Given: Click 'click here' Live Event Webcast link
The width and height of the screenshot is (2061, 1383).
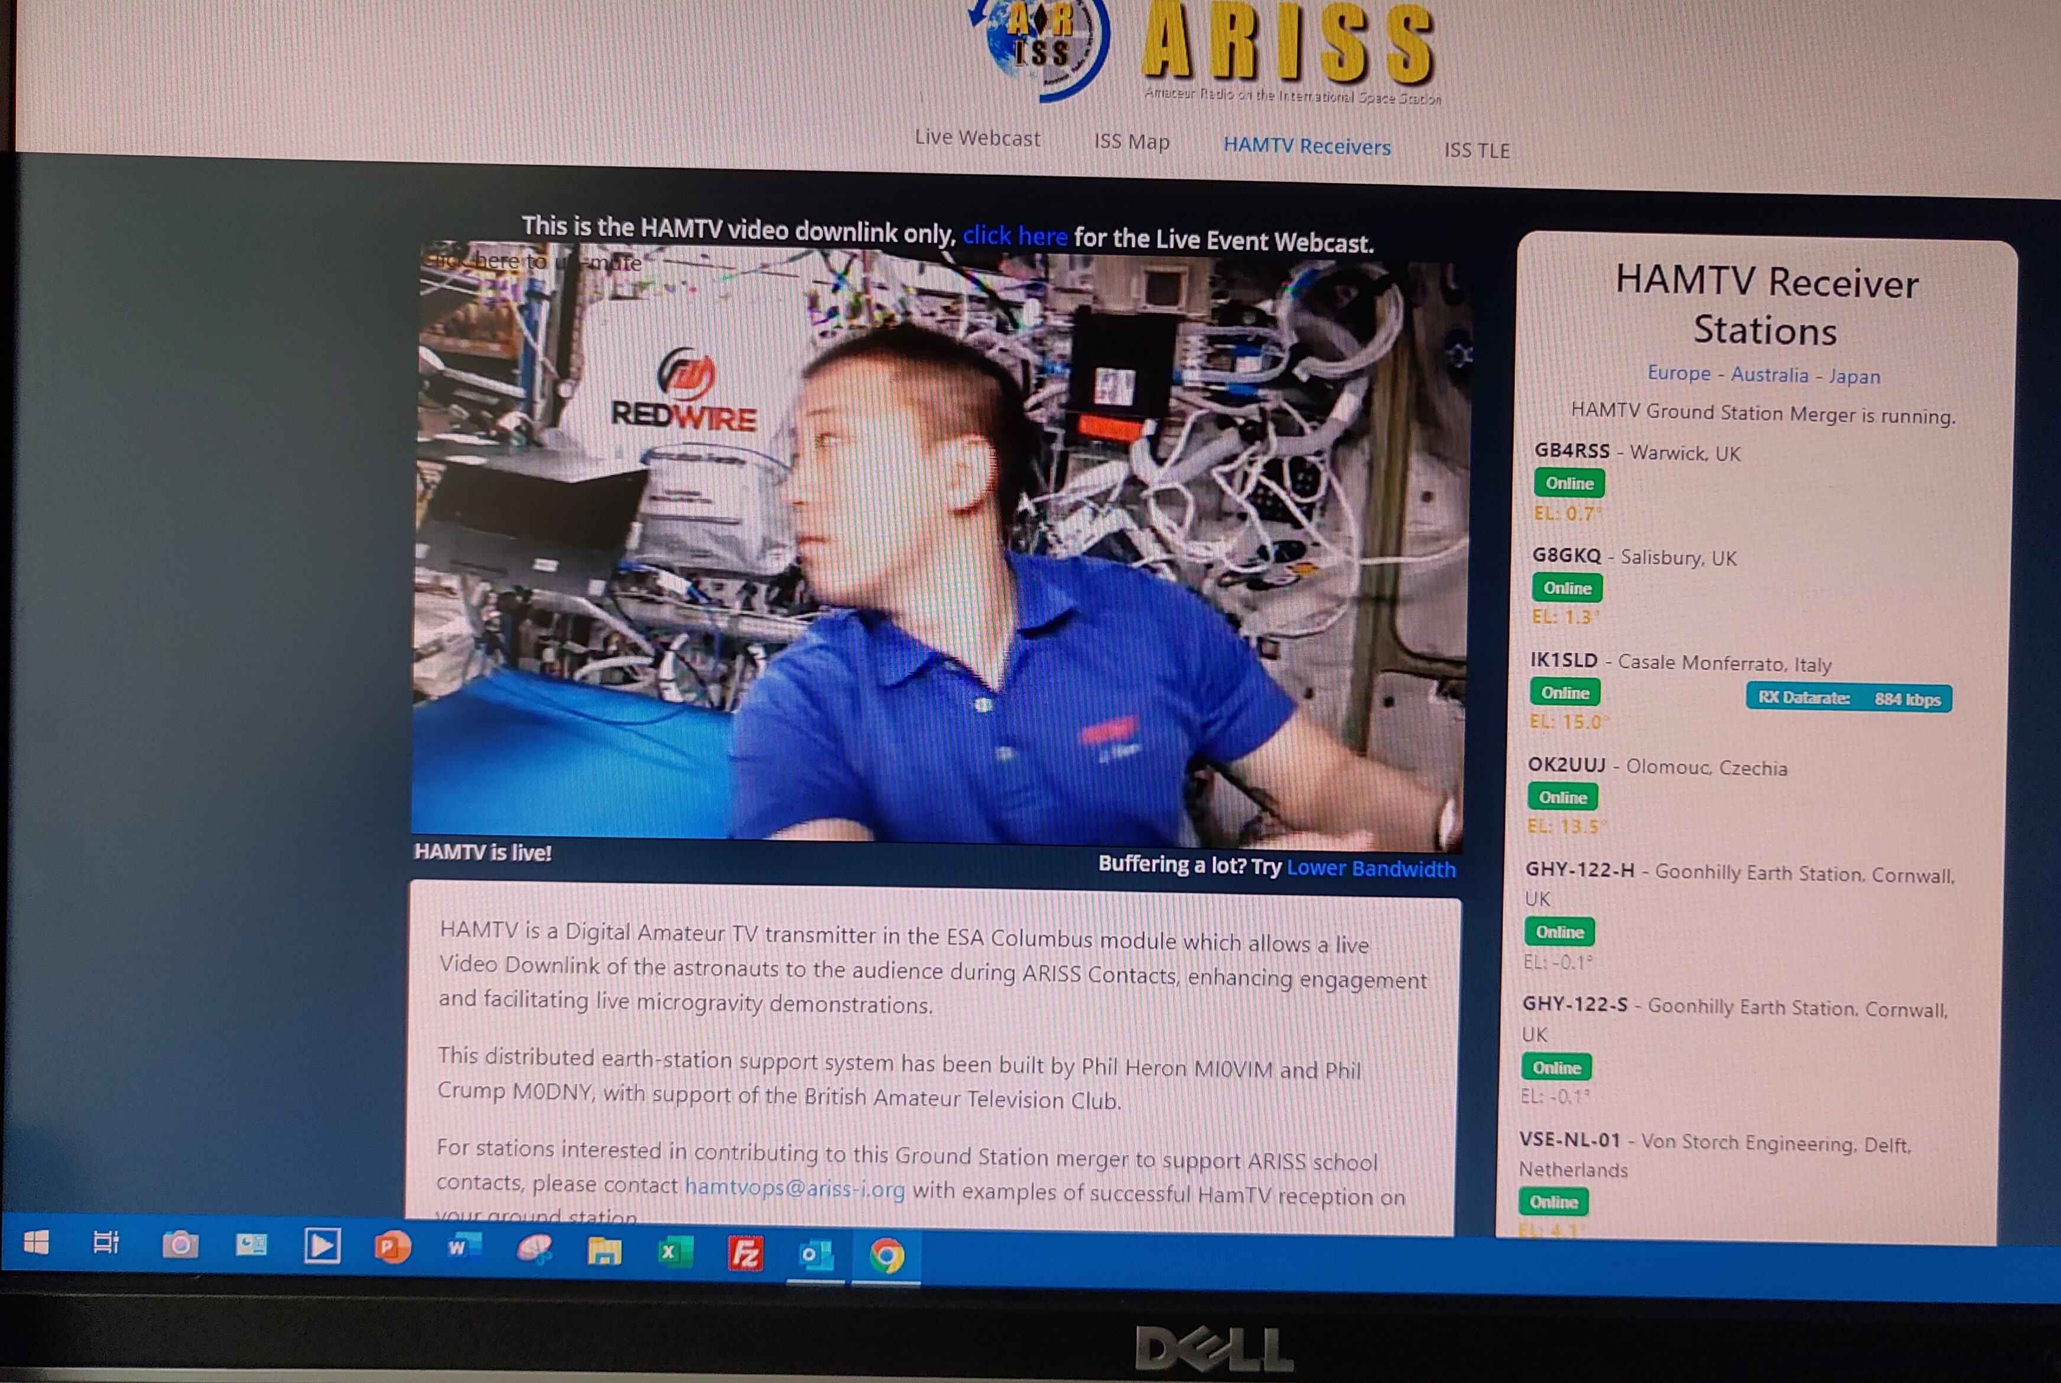Looking at the screenshot, I should (x=1014, y=236).
